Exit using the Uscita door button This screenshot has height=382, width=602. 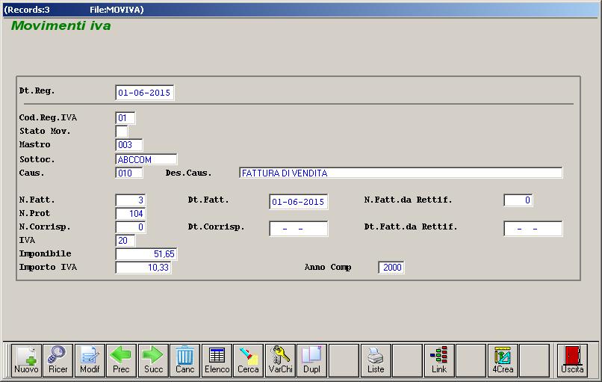pyautogui.click(x=573, y=360)
